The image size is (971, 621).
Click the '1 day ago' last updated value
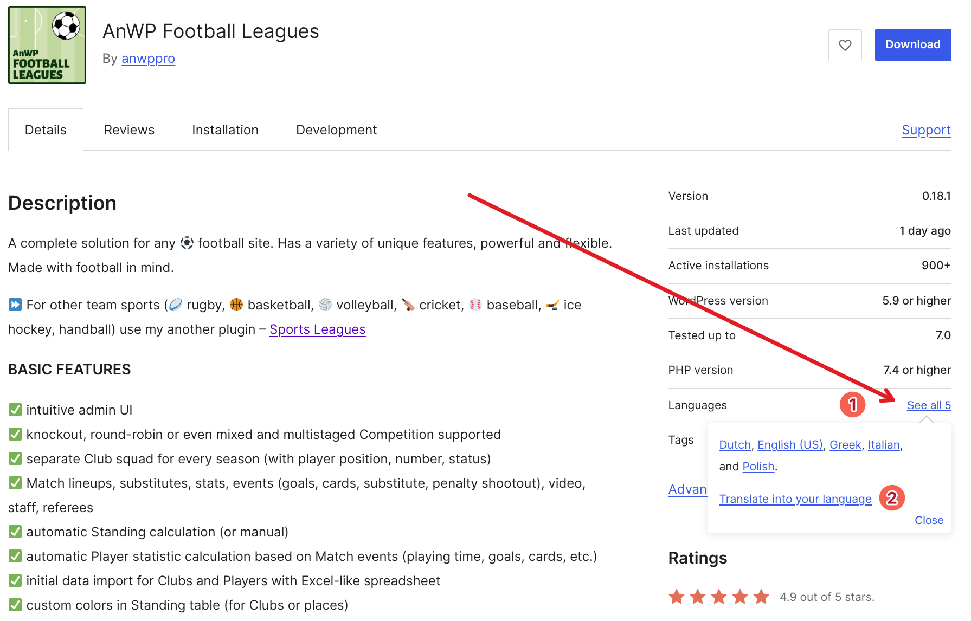coord(925,231)
